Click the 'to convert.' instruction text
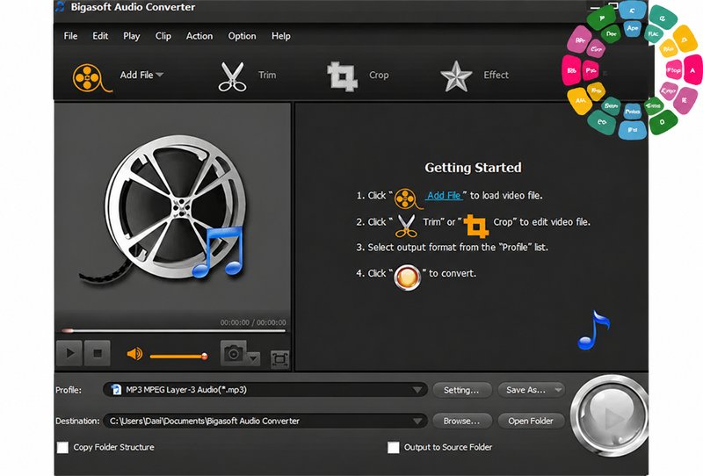Screen dimensions: 703x476 coord(453,273)
